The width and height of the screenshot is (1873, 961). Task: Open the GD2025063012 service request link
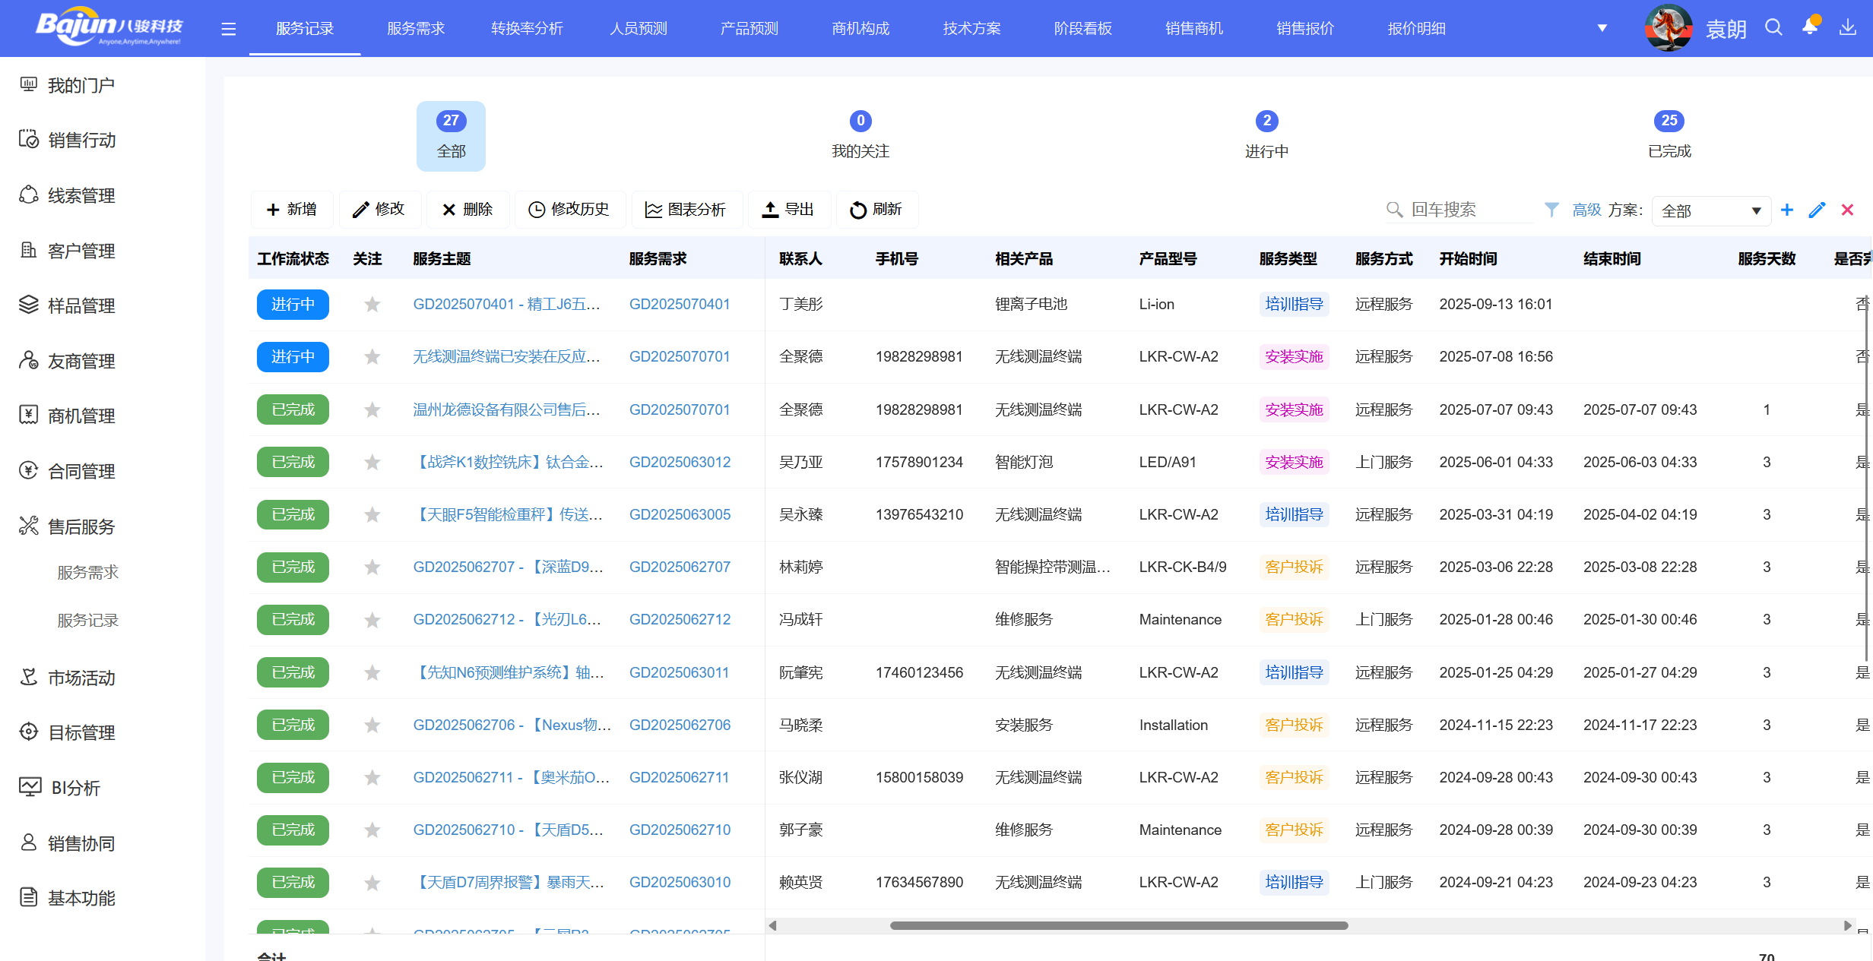pos(680,461)
